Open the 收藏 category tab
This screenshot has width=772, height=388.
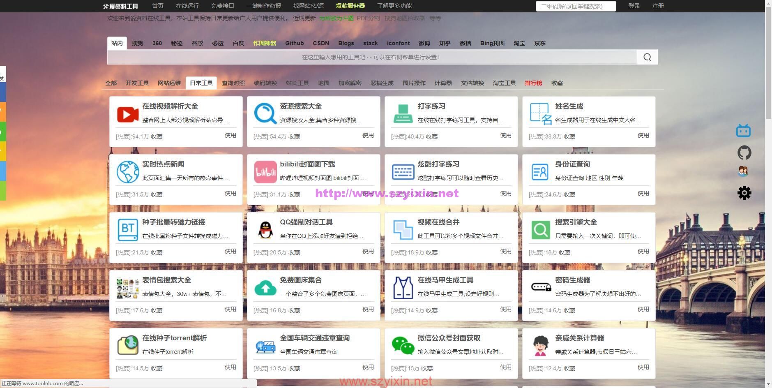(557, 83)
